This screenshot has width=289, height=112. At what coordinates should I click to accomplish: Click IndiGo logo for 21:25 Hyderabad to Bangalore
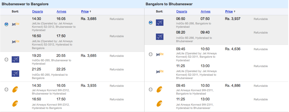16,73
